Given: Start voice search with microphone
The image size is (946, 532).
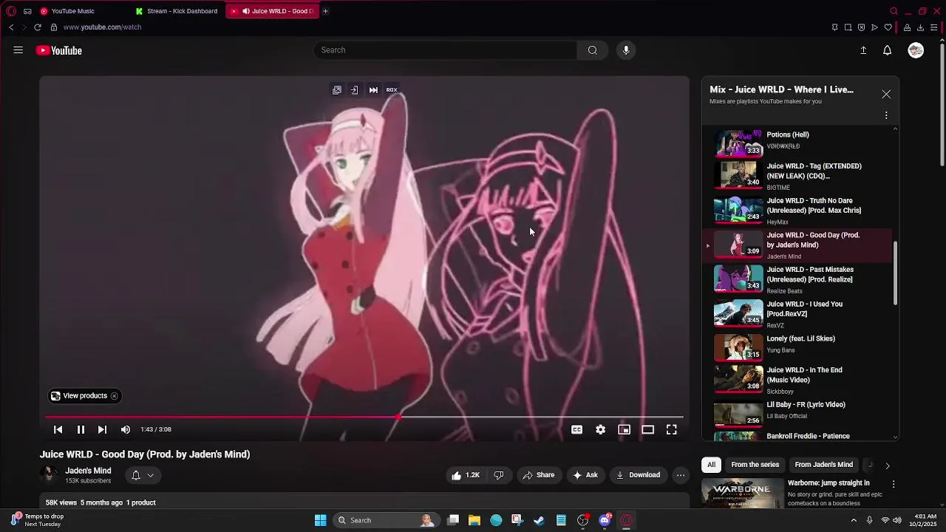Looking at the screenshot, I should click(x=626, y=50).
